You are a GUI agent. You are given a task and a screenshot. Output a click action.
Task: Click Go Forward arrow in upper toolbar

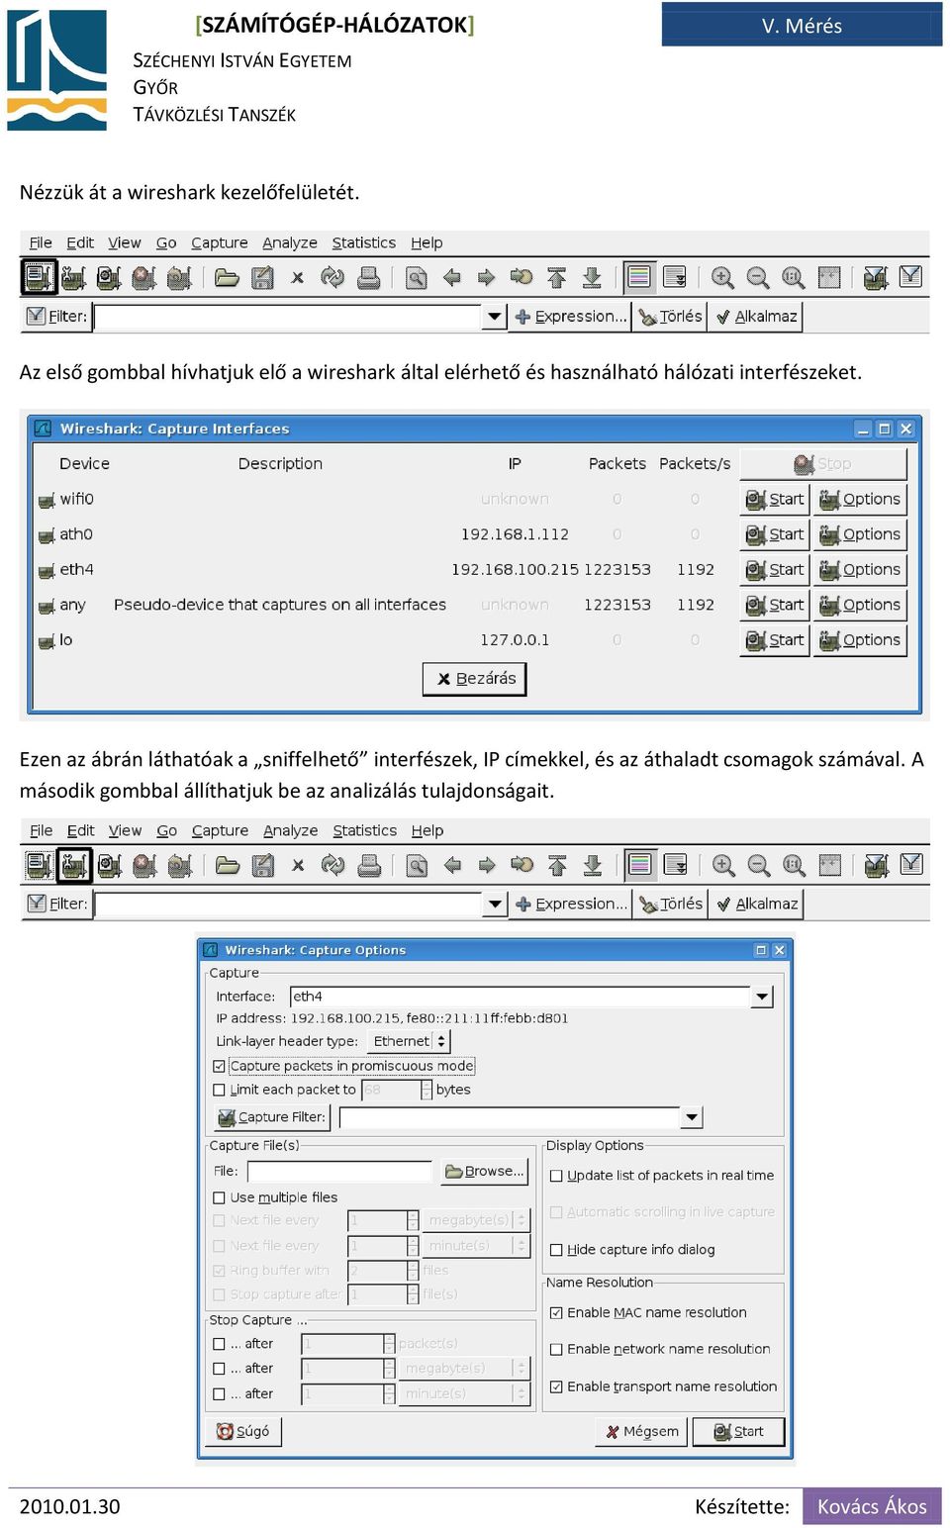coord(486,277)
